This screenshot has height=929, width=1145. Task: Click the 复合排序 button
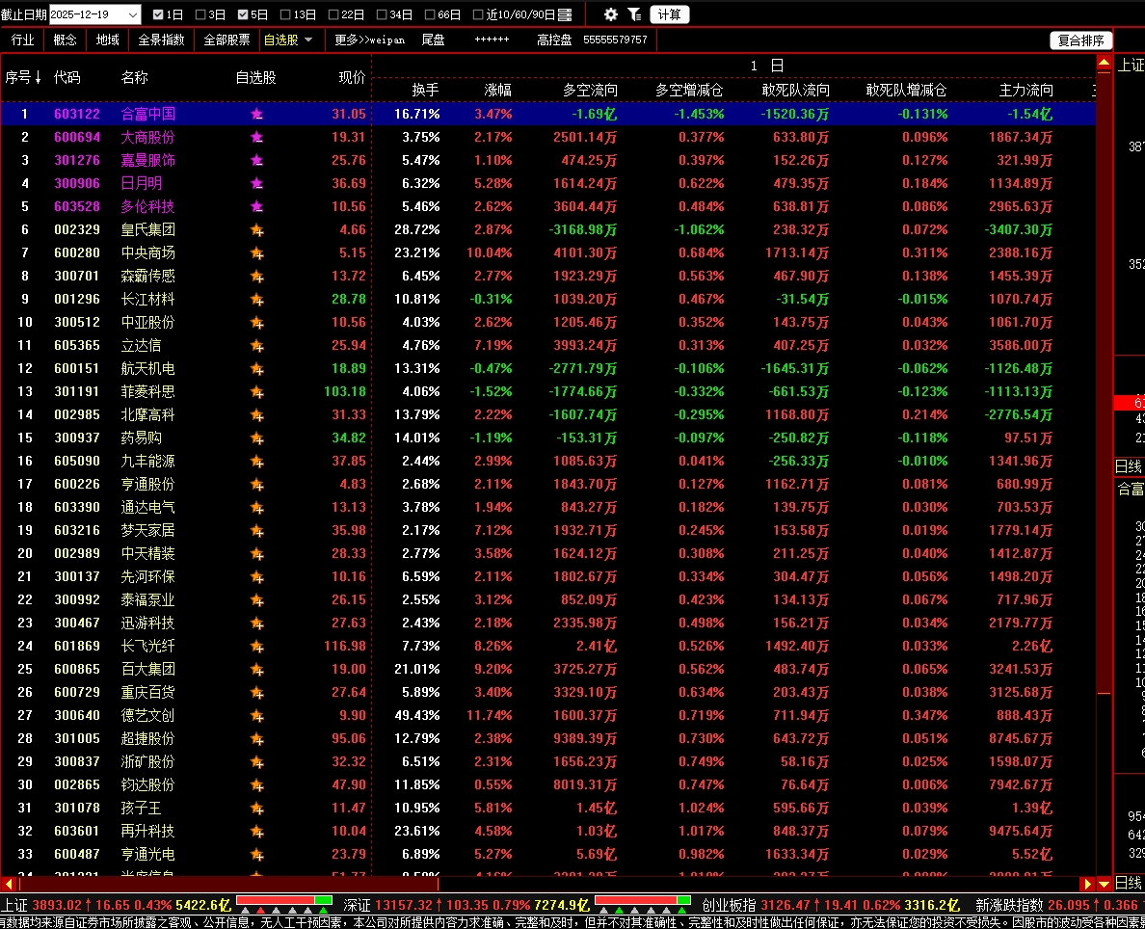point(1080,40)
